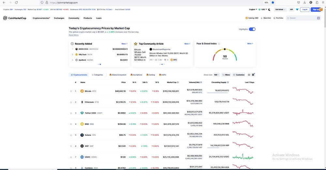This screenshot has height=170, width=326.
Task: Toggle the Highlights switch
Action: [252, 29]
